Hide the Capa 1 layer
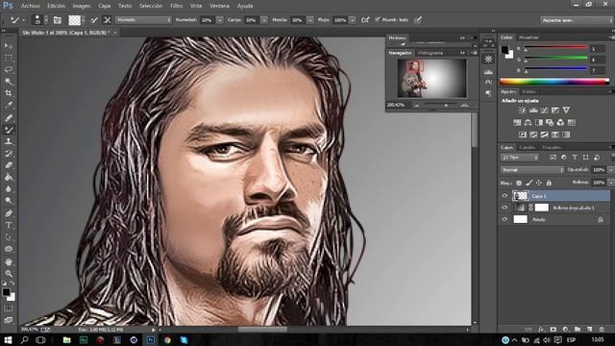The height and width of the screenshot is (346, 615). 504,196
